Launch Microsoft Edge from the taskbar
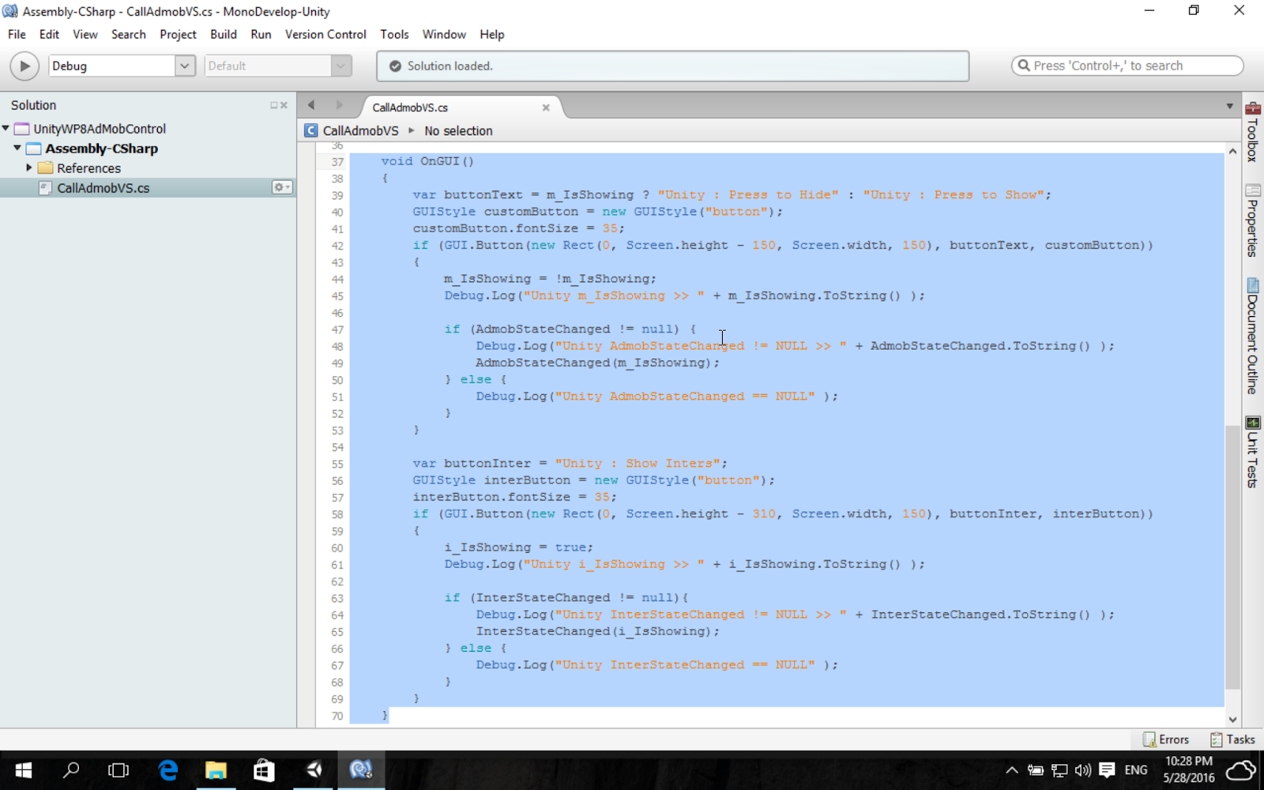 coord(167,769)
